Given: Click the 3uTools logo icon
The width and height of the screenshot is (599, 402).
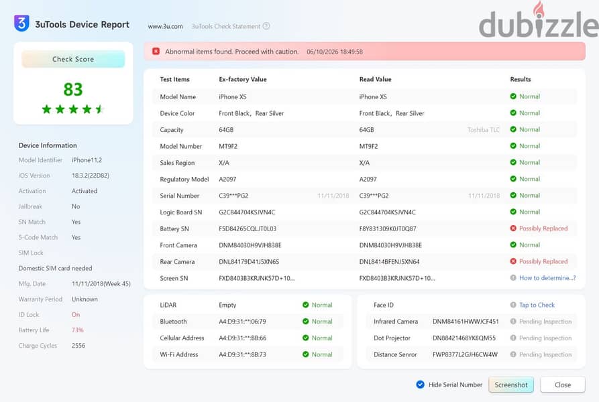Looking at the screenshot, I should [21, 23].
